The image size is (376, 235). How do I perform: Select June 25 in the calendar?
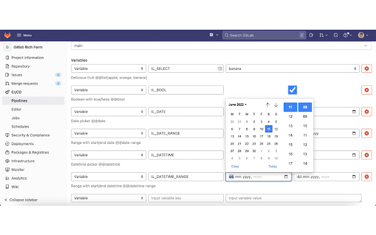tap(268, 143)
